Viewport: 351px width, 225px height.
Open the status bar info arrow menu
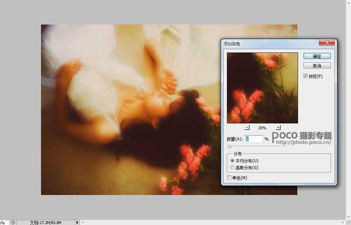pyautogui.click(x=78, y=222)
